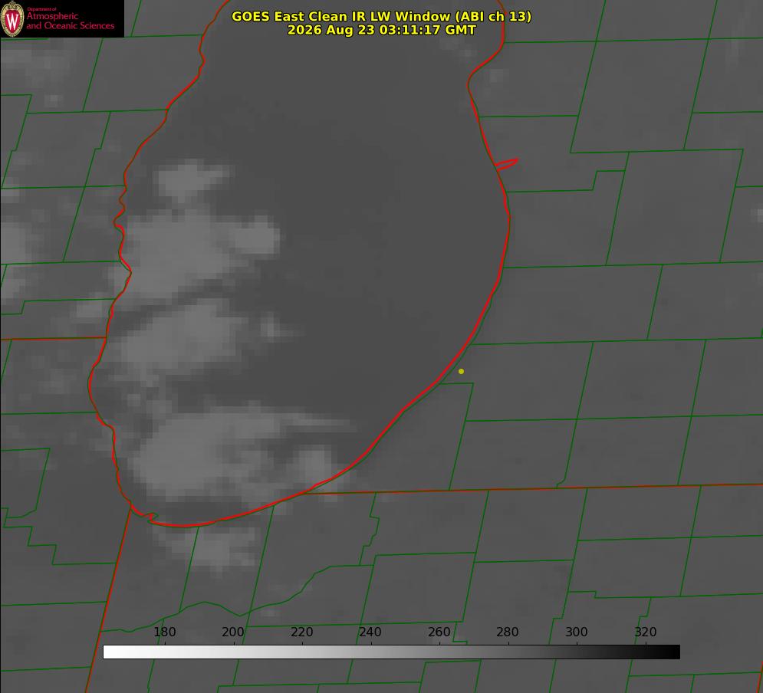
Task: Click the 180 label on colorbar
Action: [x=165, y=632]
